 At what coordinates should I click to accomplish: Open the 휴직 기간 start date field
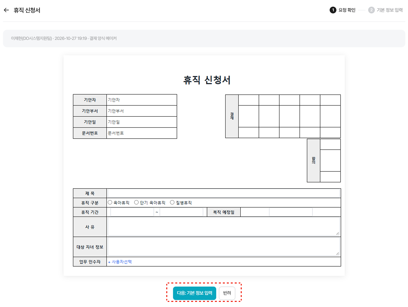pyautogui.click(x=132, y=212)
